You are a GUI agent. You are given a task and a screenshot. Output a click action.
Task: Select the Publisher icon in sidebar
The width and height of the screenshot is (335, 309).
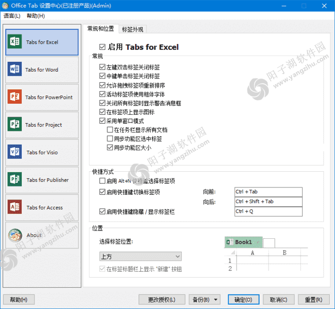pyautogui.click(x=15, y=179)
